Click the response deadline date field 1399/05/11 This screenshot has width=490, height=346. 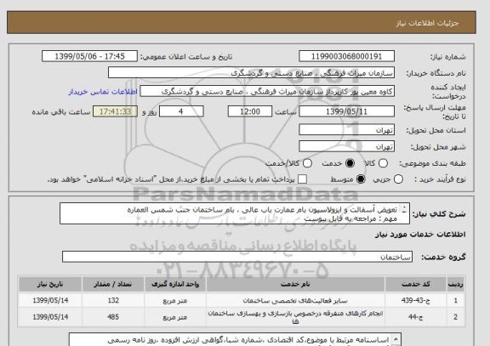point(346,111)
